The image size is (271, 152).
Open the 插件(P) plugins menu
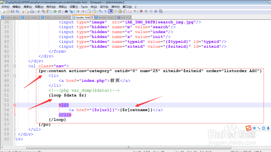[115, 7]
